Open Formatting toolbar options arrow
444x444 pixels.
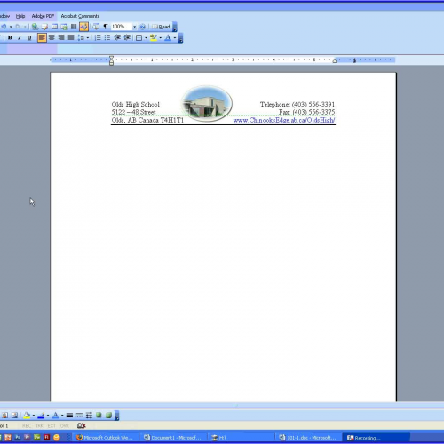pos(180,38)
